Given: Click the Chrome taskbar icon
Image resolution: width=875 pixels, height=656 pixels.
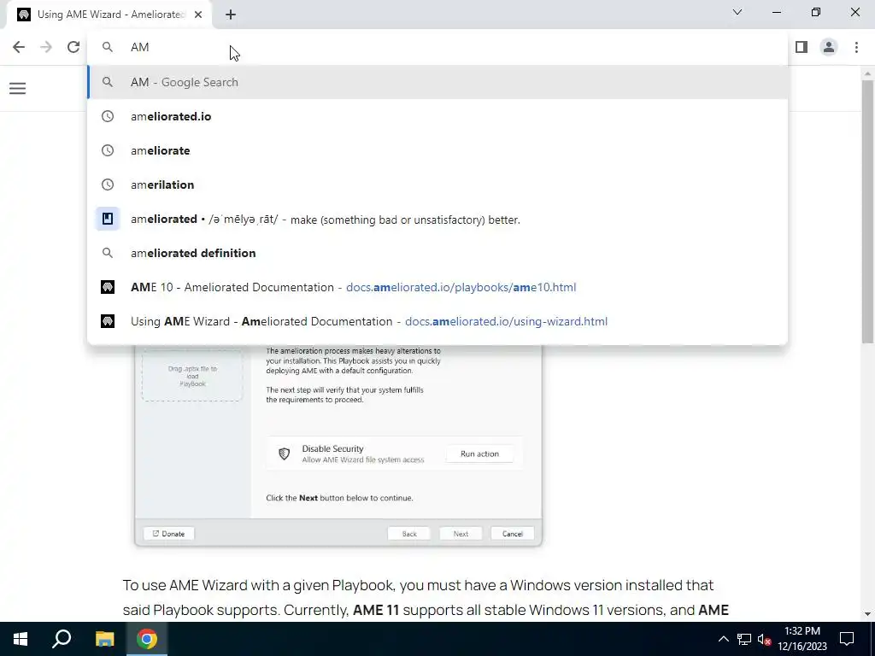Looking at the screenshot, I should 147,639.
